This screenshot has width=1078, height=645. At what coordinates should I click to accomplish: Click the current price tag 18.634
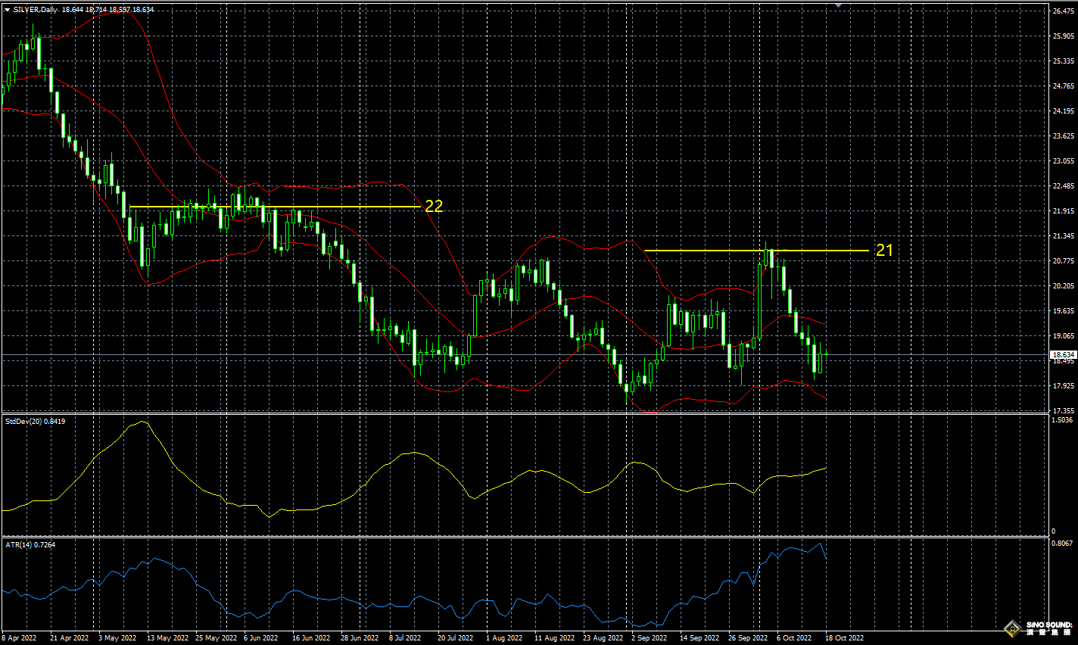(1063, 354)
